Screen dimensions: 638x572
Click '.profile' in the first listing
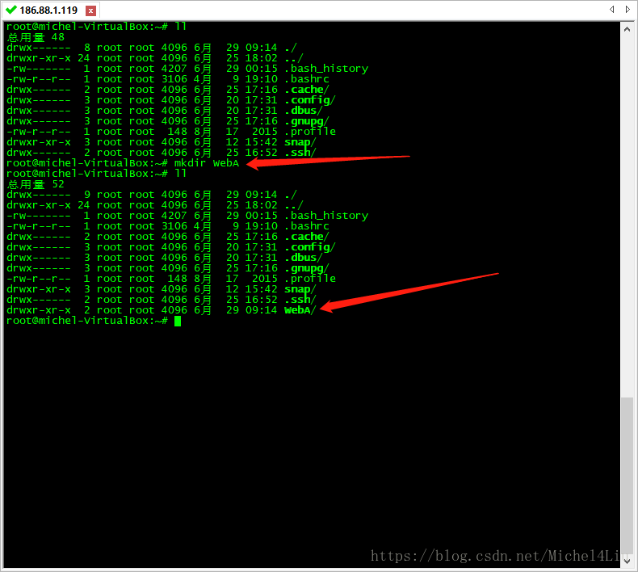tap(310, 132)
